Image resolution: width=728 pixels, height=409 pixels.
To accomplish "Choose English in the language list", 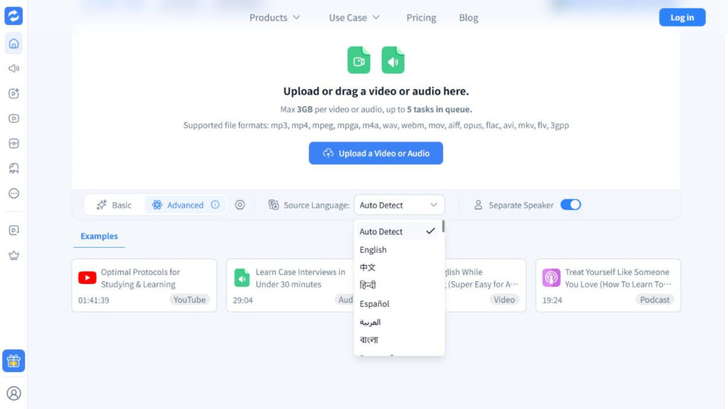I will tap(397, 249).
